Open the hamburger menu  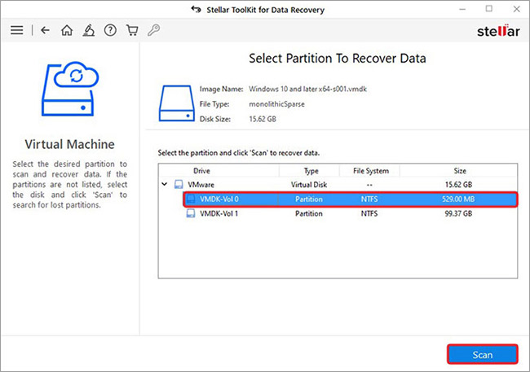pos(17,30)
